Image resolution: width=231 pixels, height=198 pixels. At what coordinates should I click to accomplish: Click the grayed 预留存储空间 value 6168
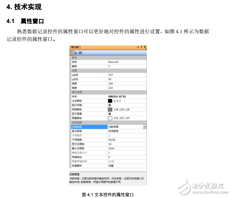(x=111, y=161)
